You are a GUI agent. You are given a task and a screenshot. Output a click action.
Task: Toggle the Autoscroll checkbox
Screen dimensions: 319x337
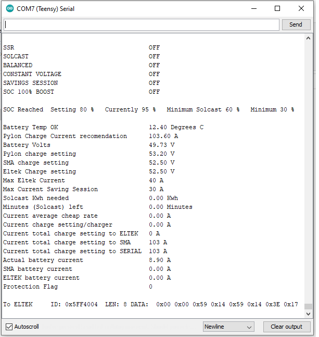point(9,327)
